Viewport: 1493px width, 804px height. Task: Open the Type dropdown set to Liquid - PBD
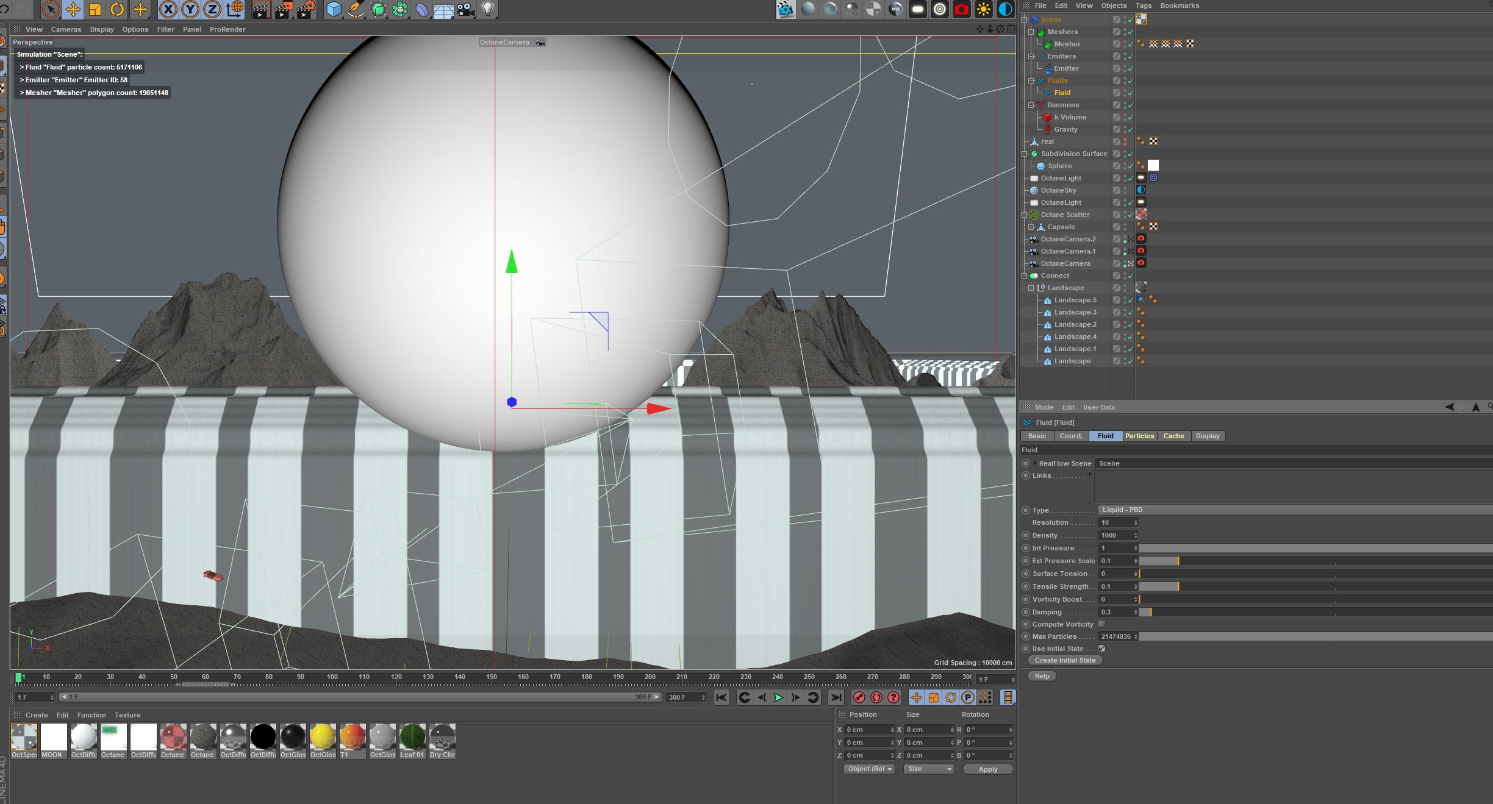pos(1295,510)
